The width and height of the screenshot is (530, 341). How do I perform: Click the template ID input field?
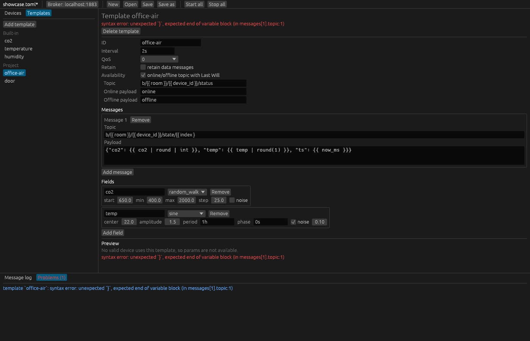pos(171,42)
